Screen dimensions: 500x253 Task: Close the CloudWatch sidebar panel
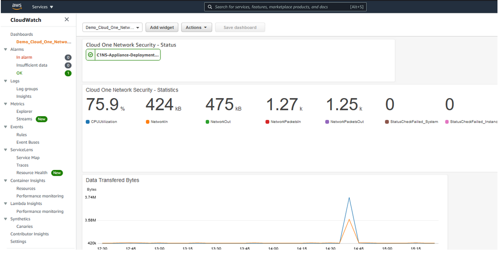pyautogui.click(x=67, y=19)
